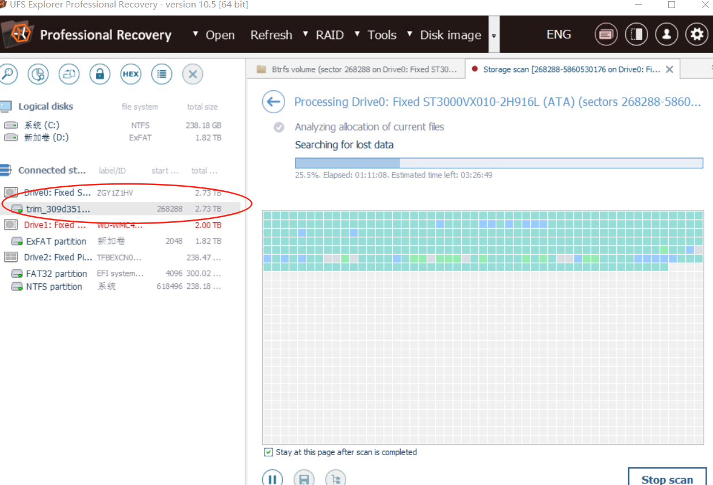Switch to the Btrfs volume tab
This screenshot has height=485, width=713.
coord(357,69)
